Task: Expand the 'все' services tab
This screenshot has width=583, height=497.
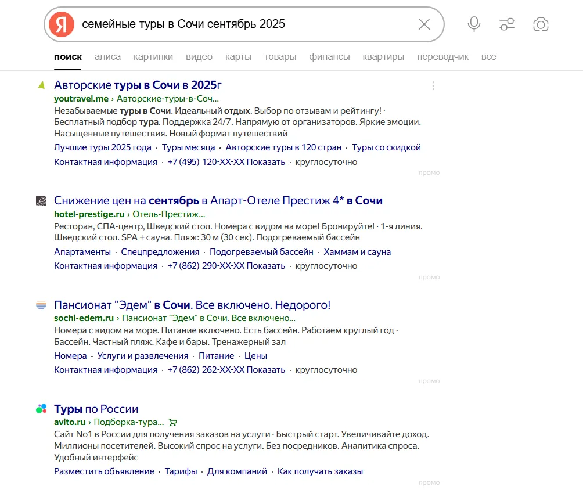Action: coord(488,57)
